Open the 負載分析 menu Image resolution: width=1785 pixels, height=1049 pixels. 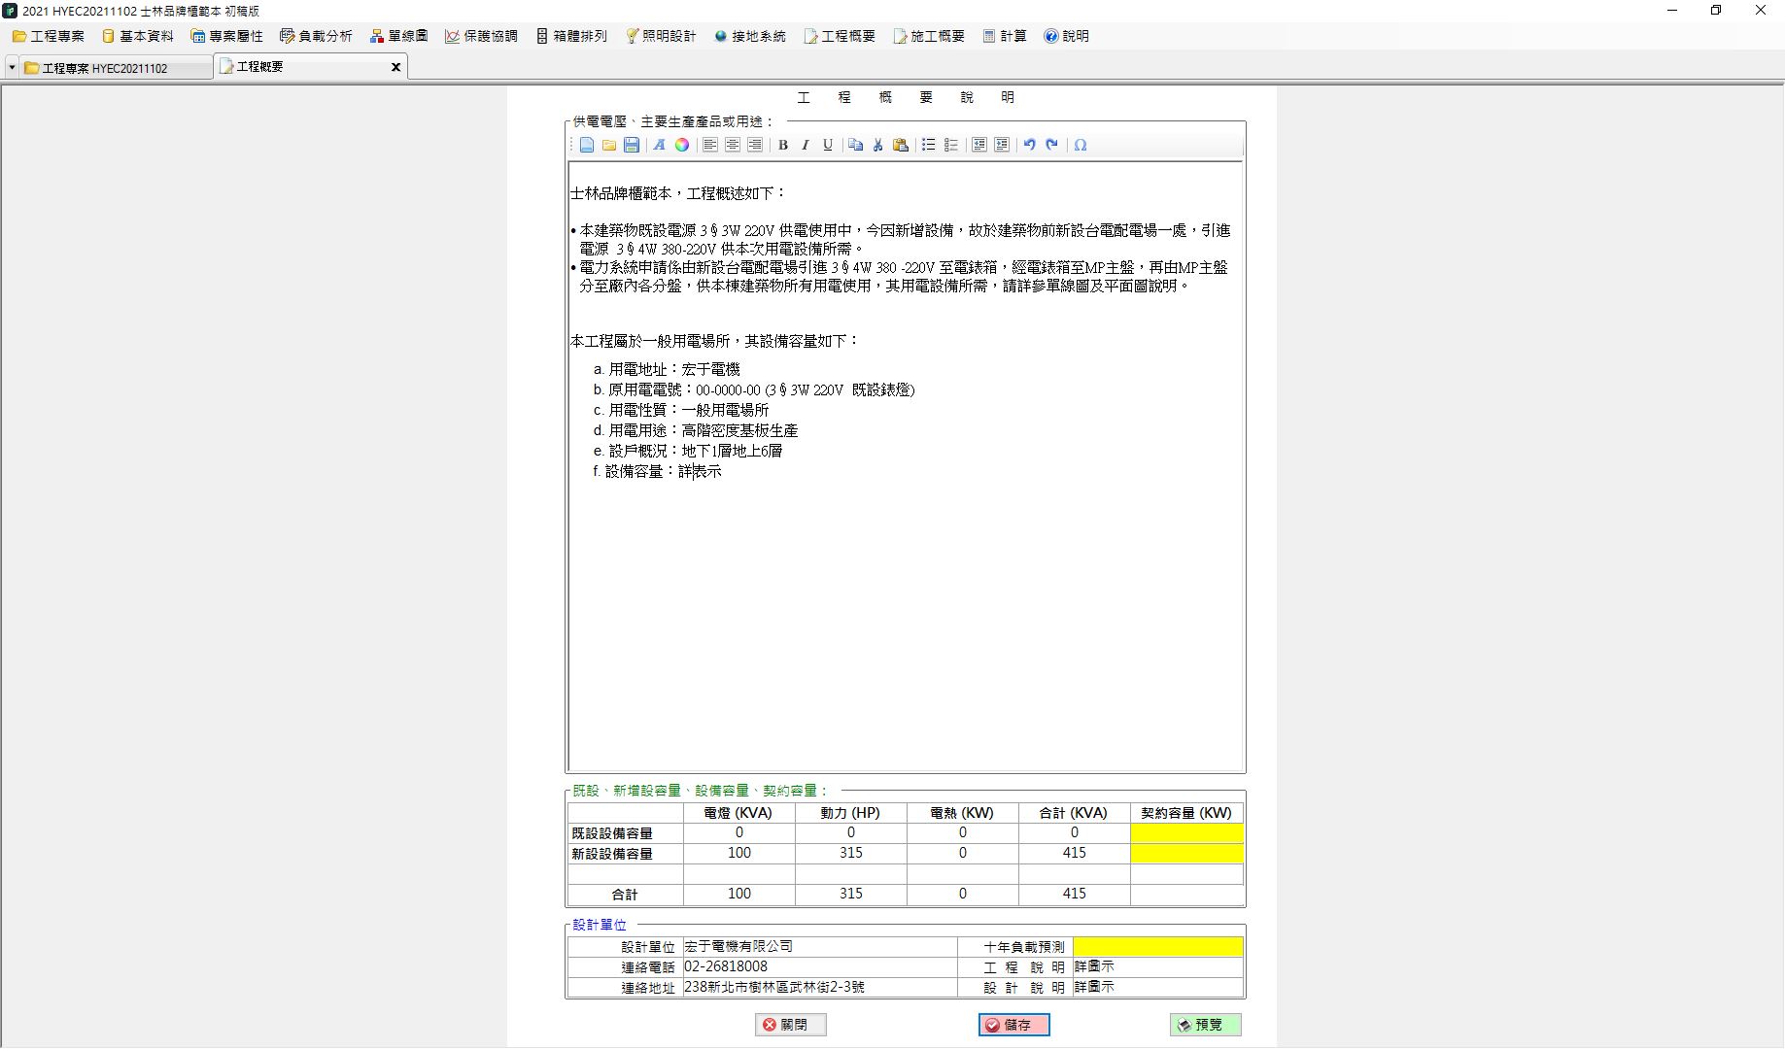pos(316,36)
